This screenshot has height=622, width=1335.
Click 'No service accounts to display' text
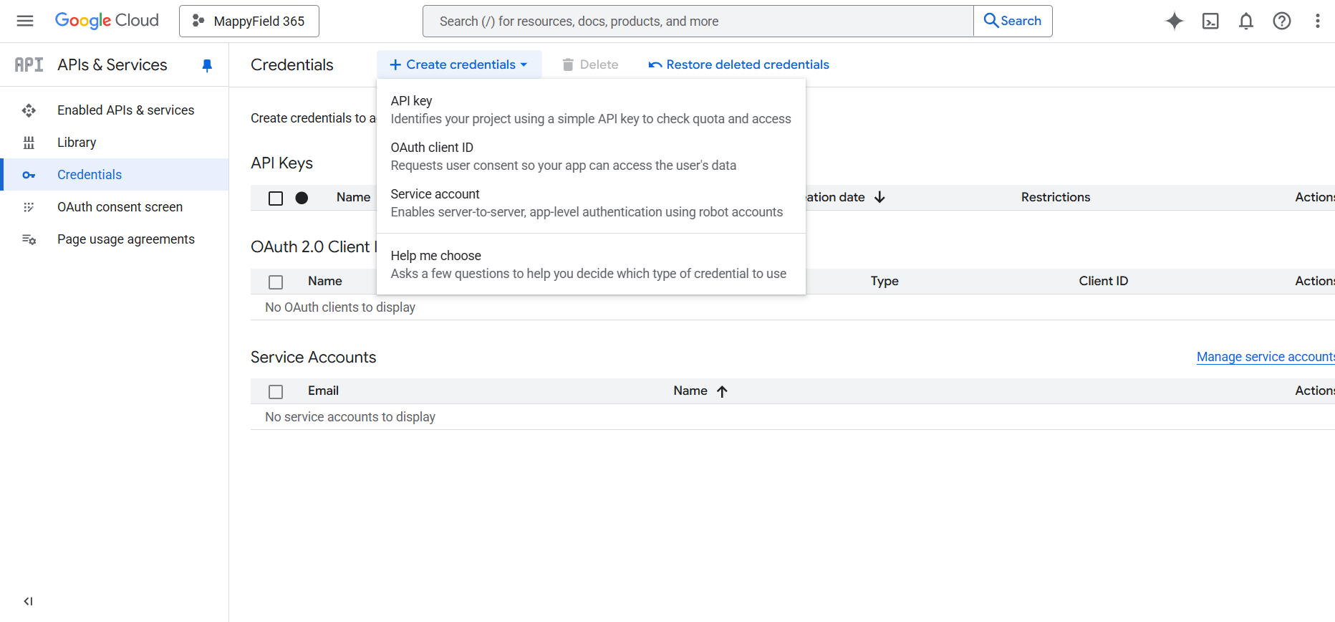coord(350,417)
